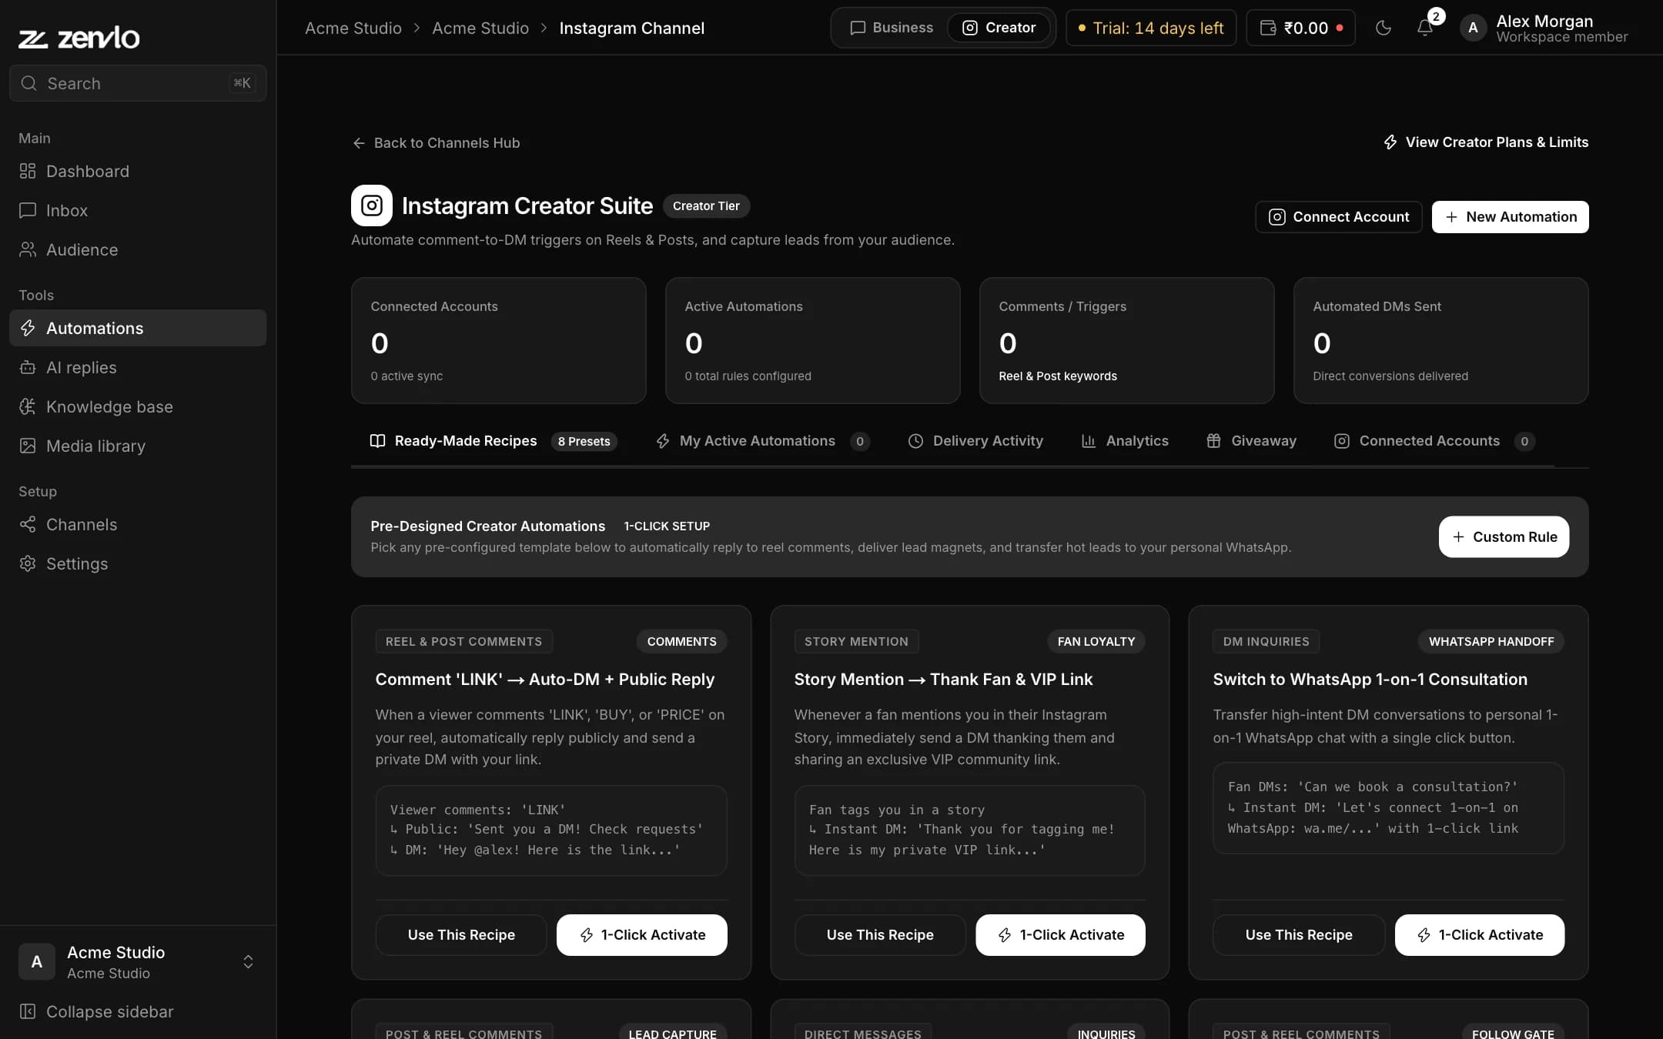1663x1039 pixels.
Task: Click Custom Rule button
Action: coord(1504,536)
